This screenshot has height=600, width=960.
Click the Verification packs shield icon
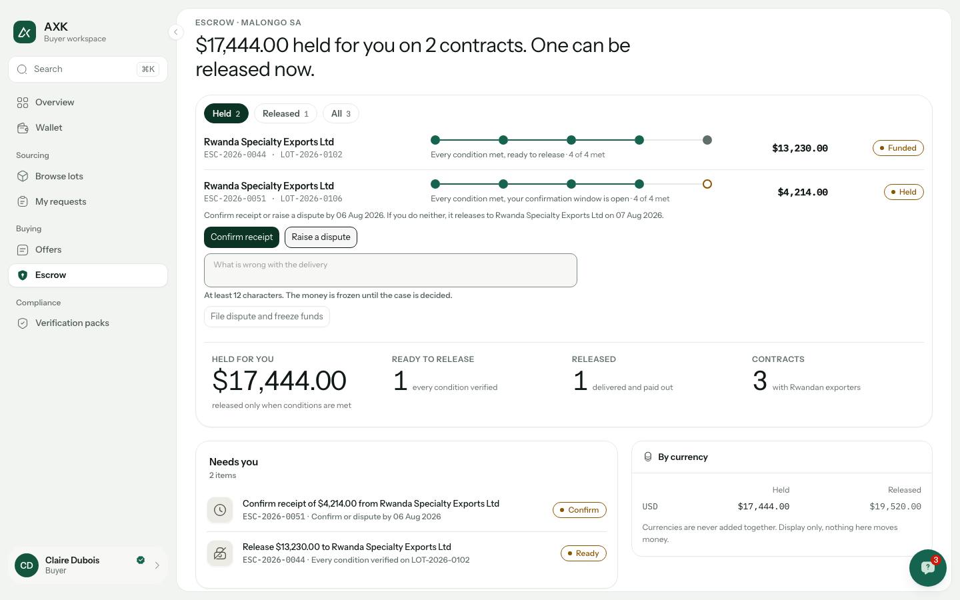(x=23, y=323)
